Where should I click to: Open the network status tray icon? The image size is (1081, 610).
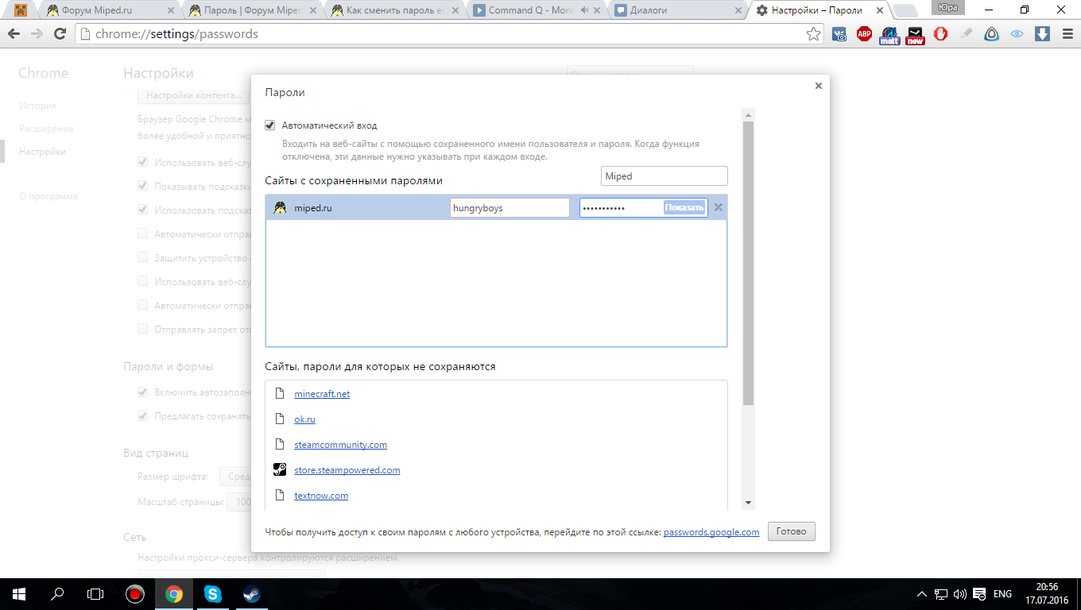tap(940, 594)
